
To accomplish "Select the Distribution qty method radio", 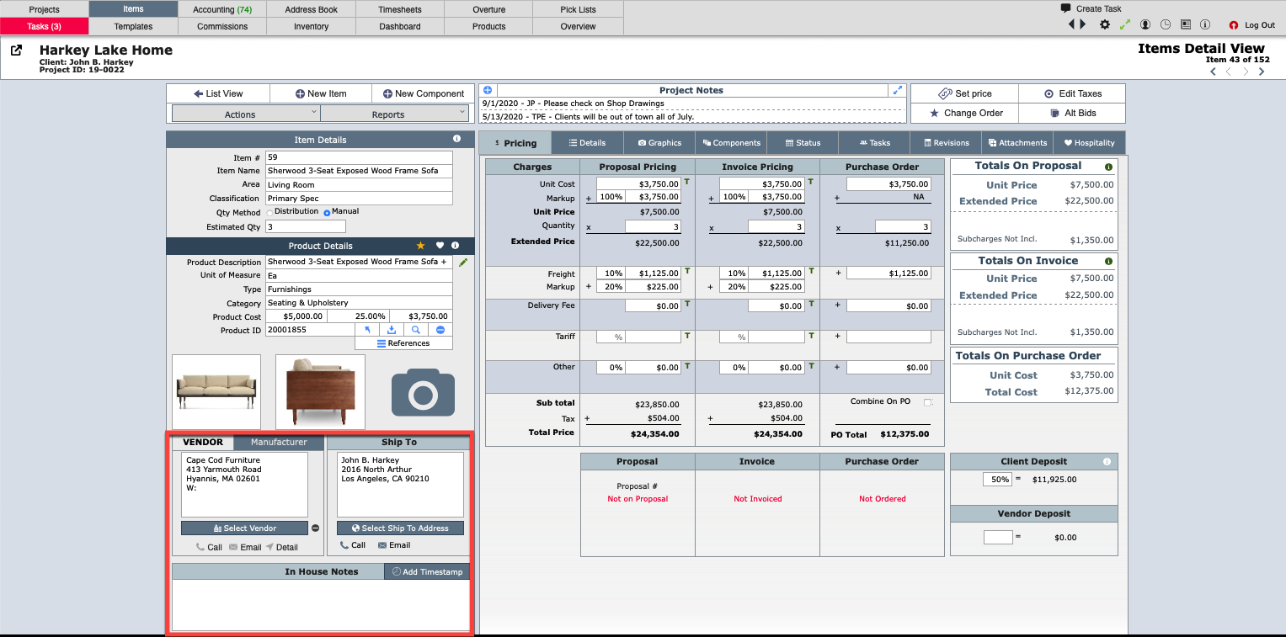I will point(269,212).
